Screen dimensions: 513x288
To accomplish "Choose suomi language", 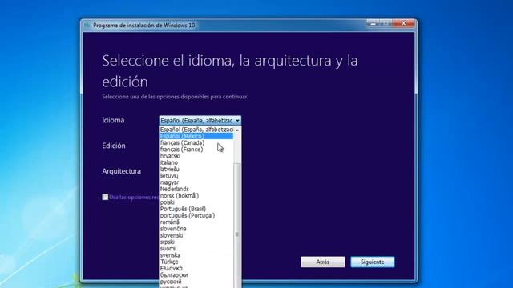I will click(196, 249).
